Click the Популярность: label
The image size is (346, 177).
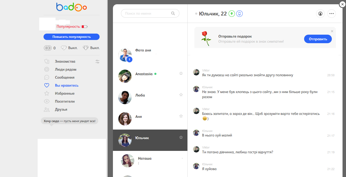(x=69, y=27)
